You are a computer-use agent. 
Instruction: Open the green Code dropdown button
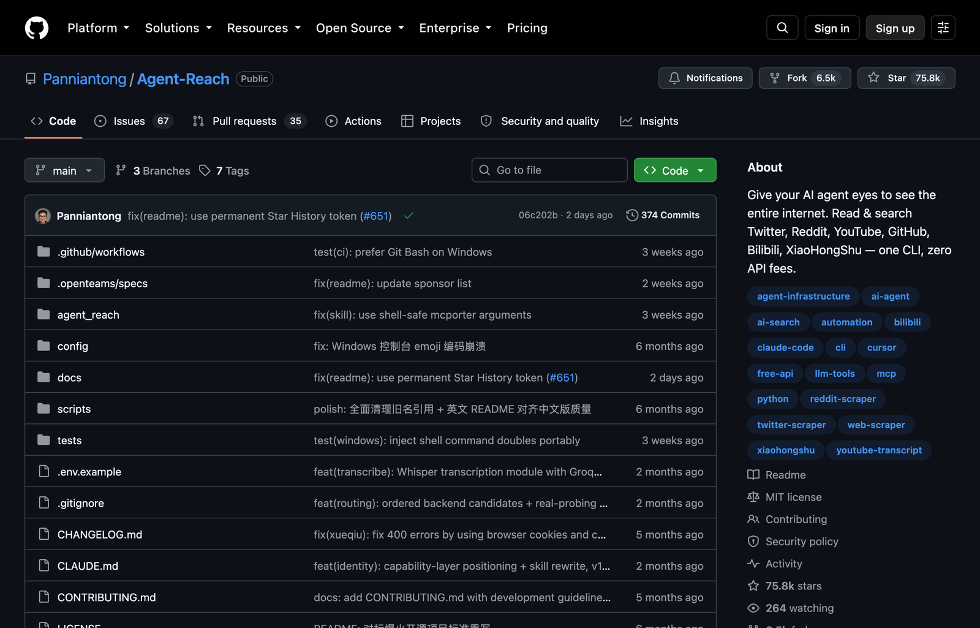(x=675, y=170)
